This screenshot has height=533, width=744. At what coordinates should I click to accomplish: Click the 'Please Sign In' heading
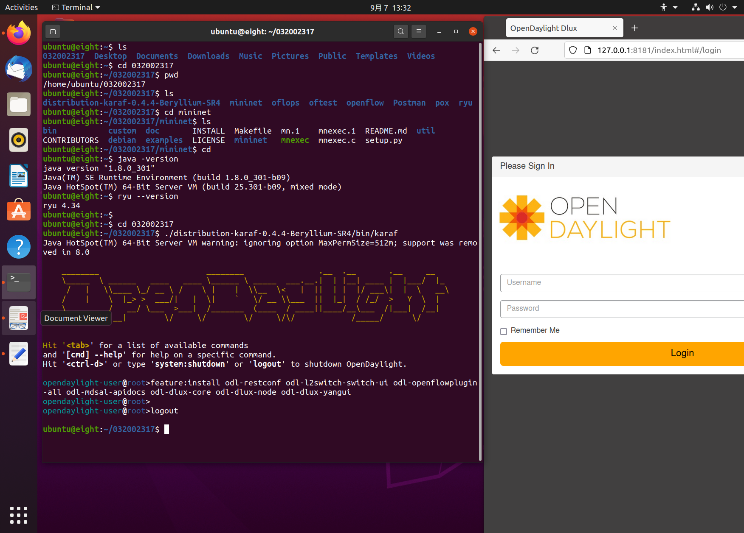click(x=527, y=166)
